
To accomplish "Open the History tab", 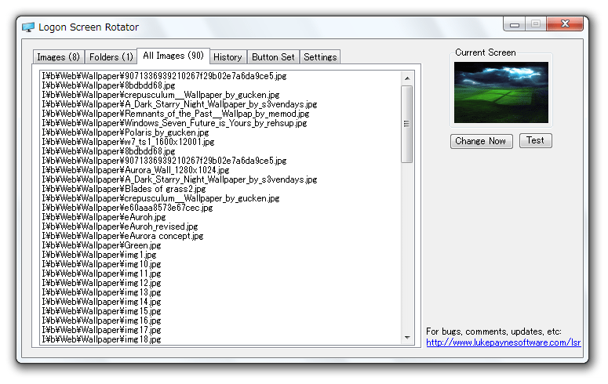I will coord(228,57).
